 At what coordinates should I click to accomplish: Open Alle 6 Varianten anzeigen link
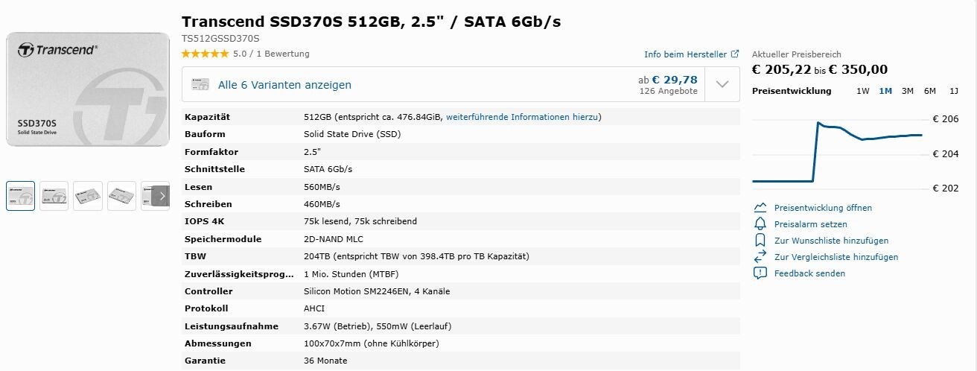coord(284,85)
